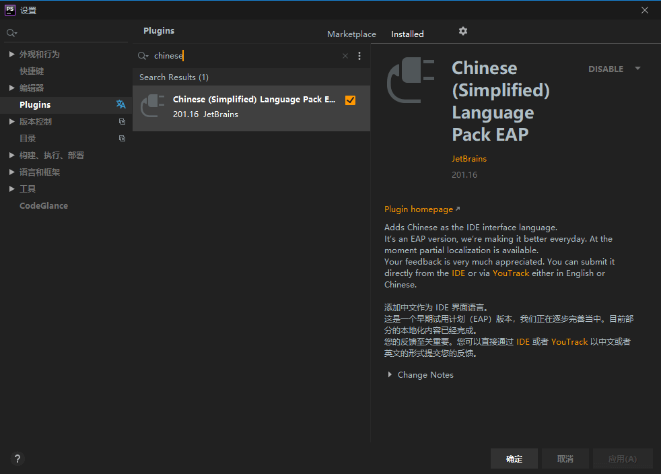Viewport: 661px width, 474px height.
Task: Click the 应用(A) button
Action: coord(623,459)
